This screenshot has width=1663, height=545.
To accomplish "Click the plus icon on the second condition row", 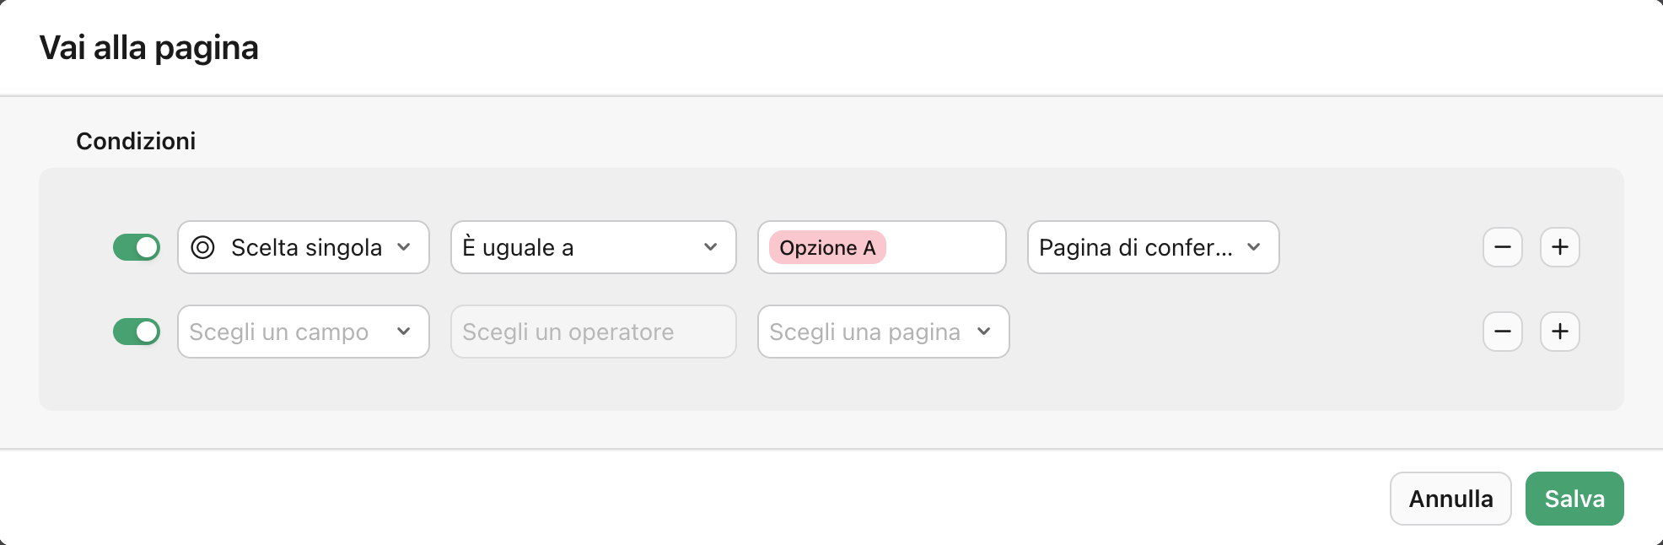I will (x=1559, y=332).
